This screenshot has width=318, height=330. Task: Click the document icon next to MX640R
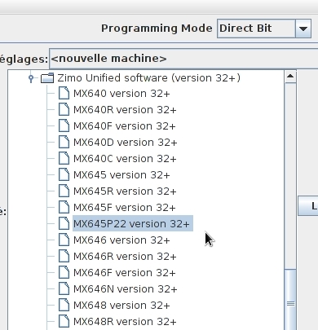pyautogui.click(x=64, y=109)
